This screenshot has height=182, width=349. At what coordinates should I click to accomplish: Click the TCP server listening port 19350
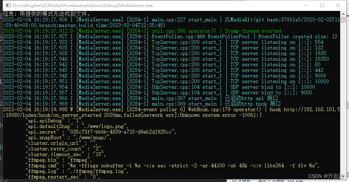pos(322,59)
